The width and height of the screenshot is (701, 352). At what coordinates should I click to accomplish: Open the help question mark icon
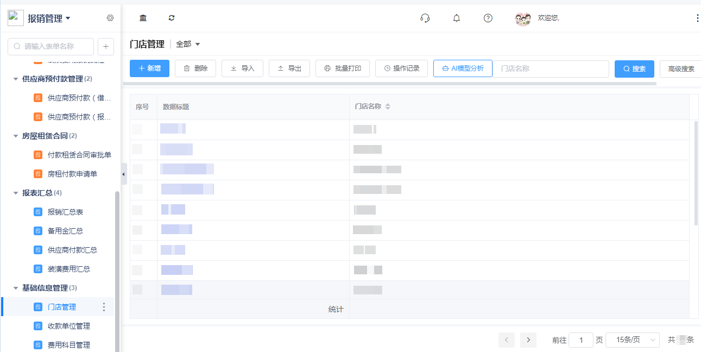488,18
